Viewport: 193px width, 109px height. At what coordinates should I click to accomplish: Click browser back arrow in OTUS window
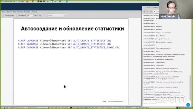coord(144,12)
